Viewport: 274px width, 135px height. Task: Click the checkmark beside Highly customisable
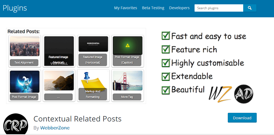(x=166, y=62)
